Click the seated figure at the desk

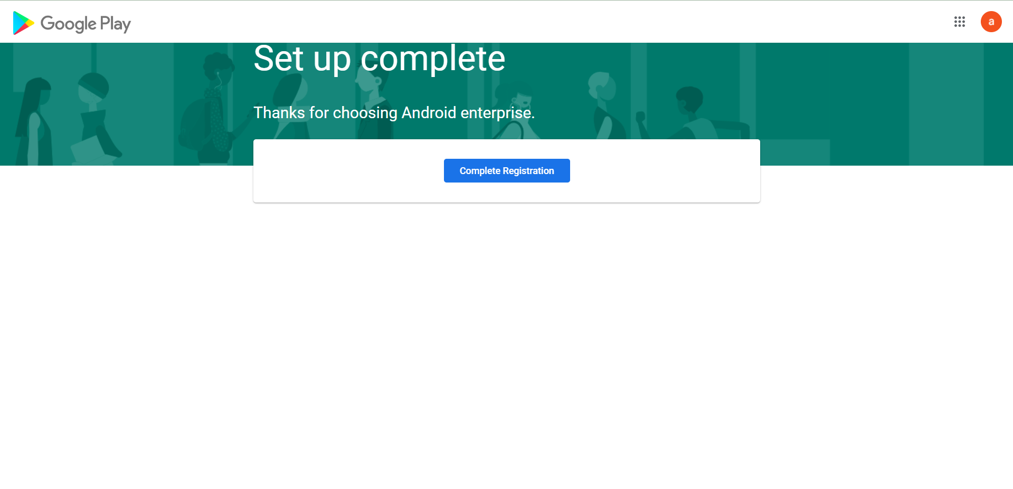tap(692, 113)
